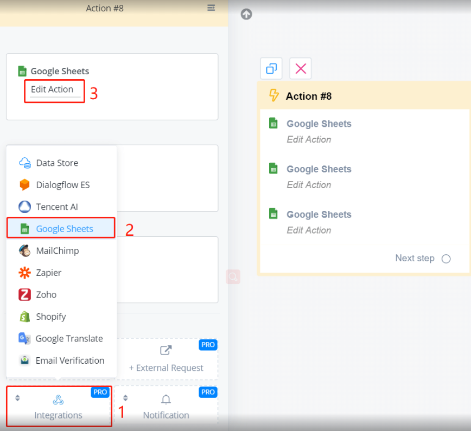The image size is (471, 431).
Task: Click the hamburger menu icon beside Action #8
Action: coord(211,8)
